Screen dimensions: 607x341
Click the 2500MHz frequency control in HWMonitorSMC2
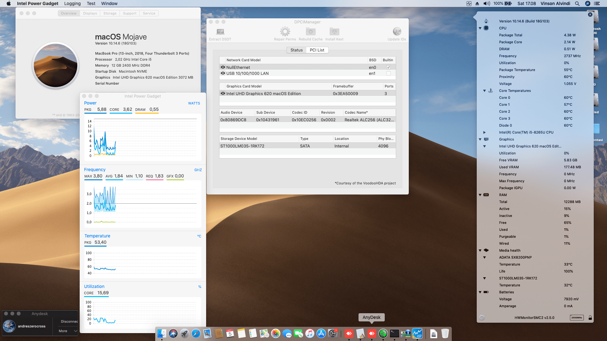coord(577,318)
